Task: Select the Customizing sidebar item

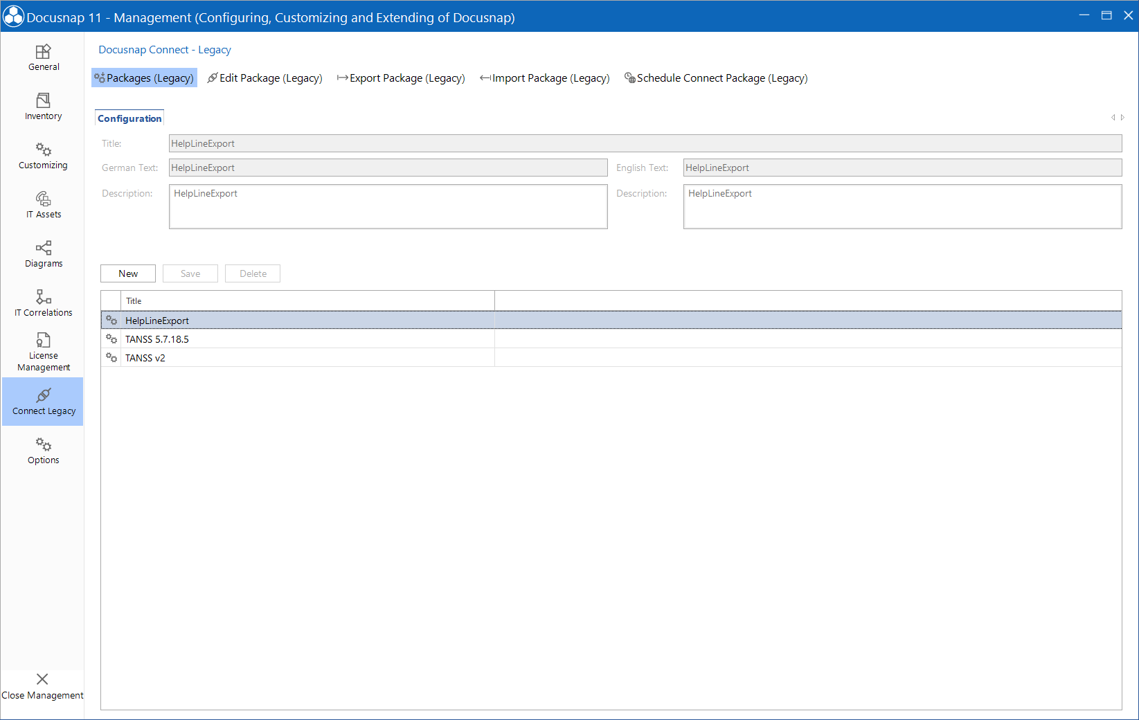Action: [43, 155]
